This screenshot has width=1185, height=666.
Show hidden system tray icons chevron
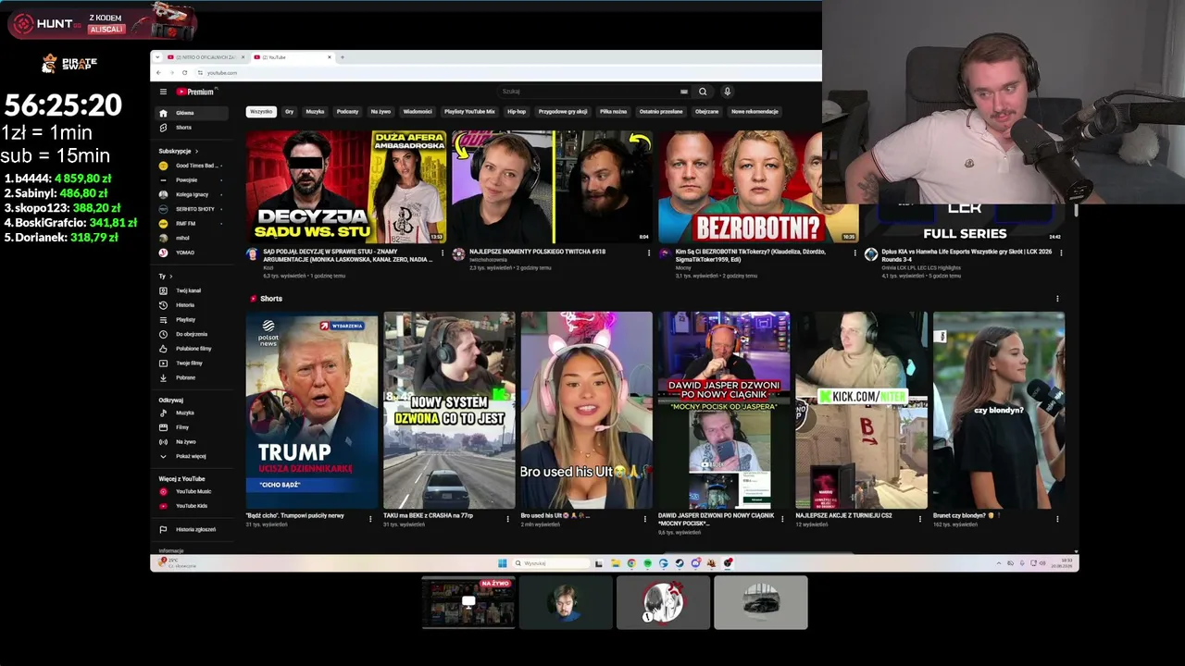click(999, 562)
